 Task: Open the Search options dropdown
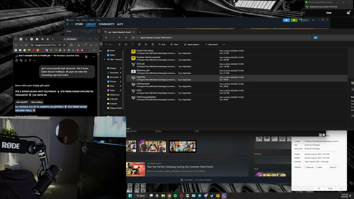click(x=192, y=44)
